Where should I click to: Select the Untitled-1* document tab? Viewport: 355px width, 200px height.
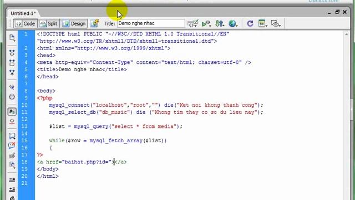click(23, 13)
